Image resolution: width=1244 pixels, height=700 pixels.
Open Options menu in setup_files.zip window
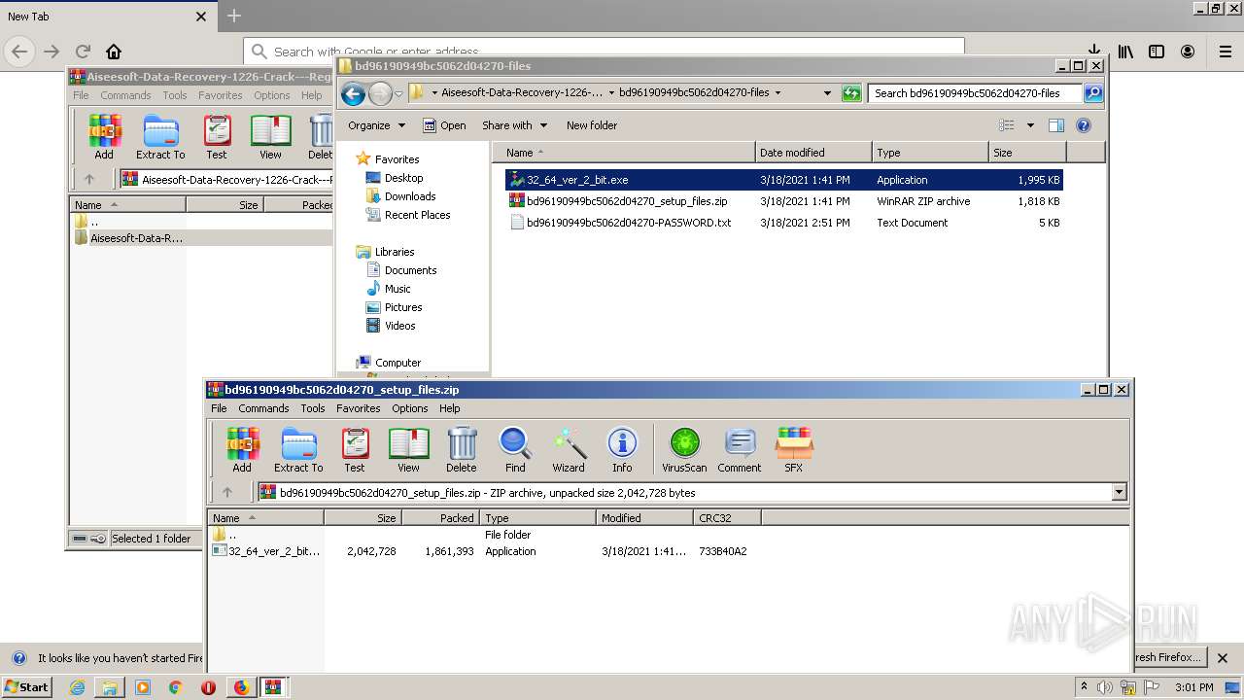click(x=410, y=408)
